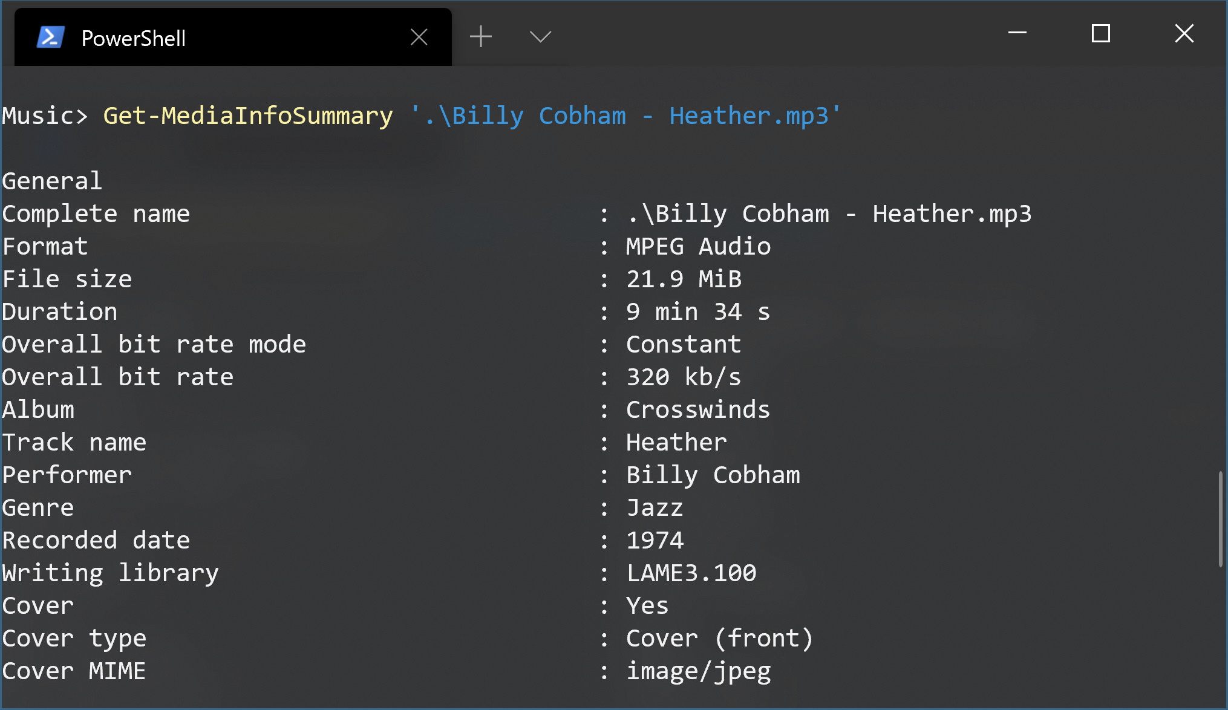This screenshot has width=1228, height=710.
Task: Click the Jazz genre value
Action: pyautogui.click(x=655, y=507)
